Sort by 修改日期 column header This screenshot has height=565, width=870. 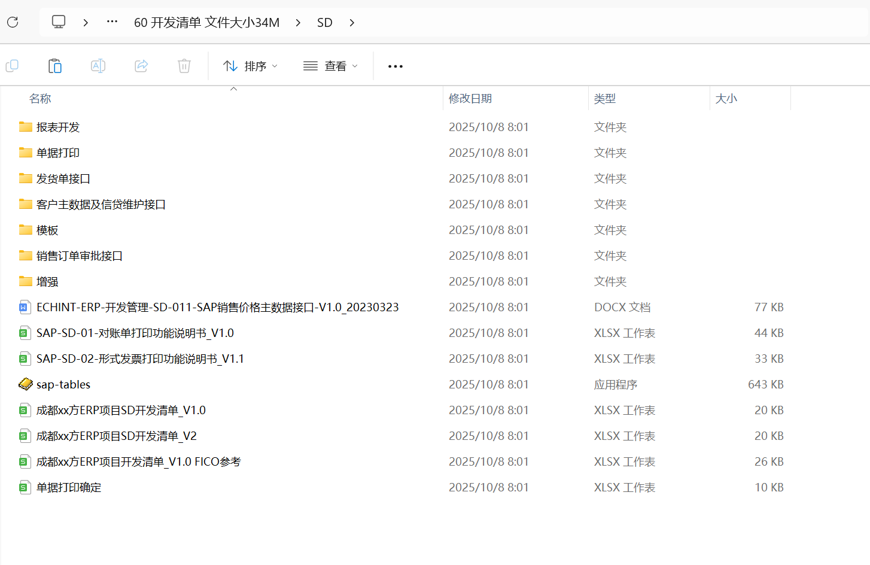(x=470, y=98)
